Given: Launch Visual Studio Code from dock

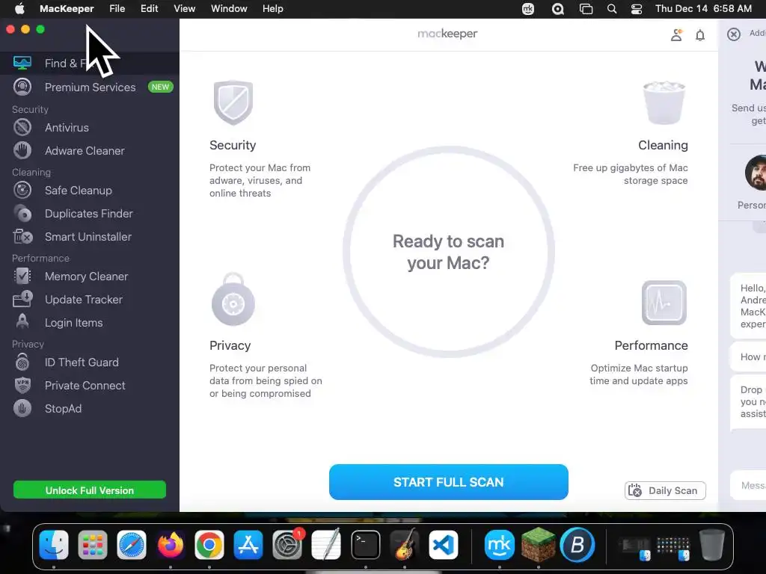Looking at the screenshot, I should tap(443, 545).
